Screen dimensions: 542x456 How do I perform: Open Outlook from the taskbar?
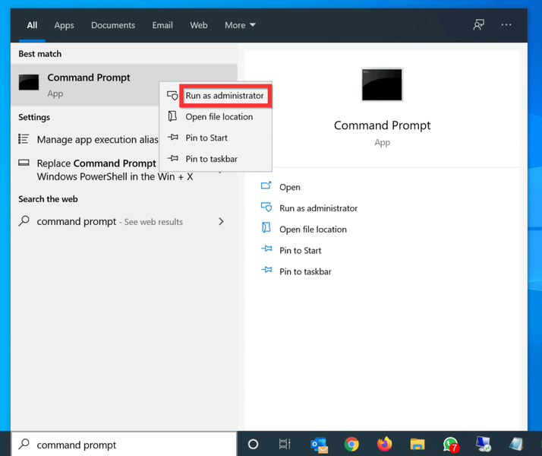[319, 445]
